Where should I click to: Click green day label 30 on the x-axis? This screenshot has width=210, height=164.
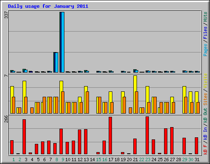click(x=191, y=159)
